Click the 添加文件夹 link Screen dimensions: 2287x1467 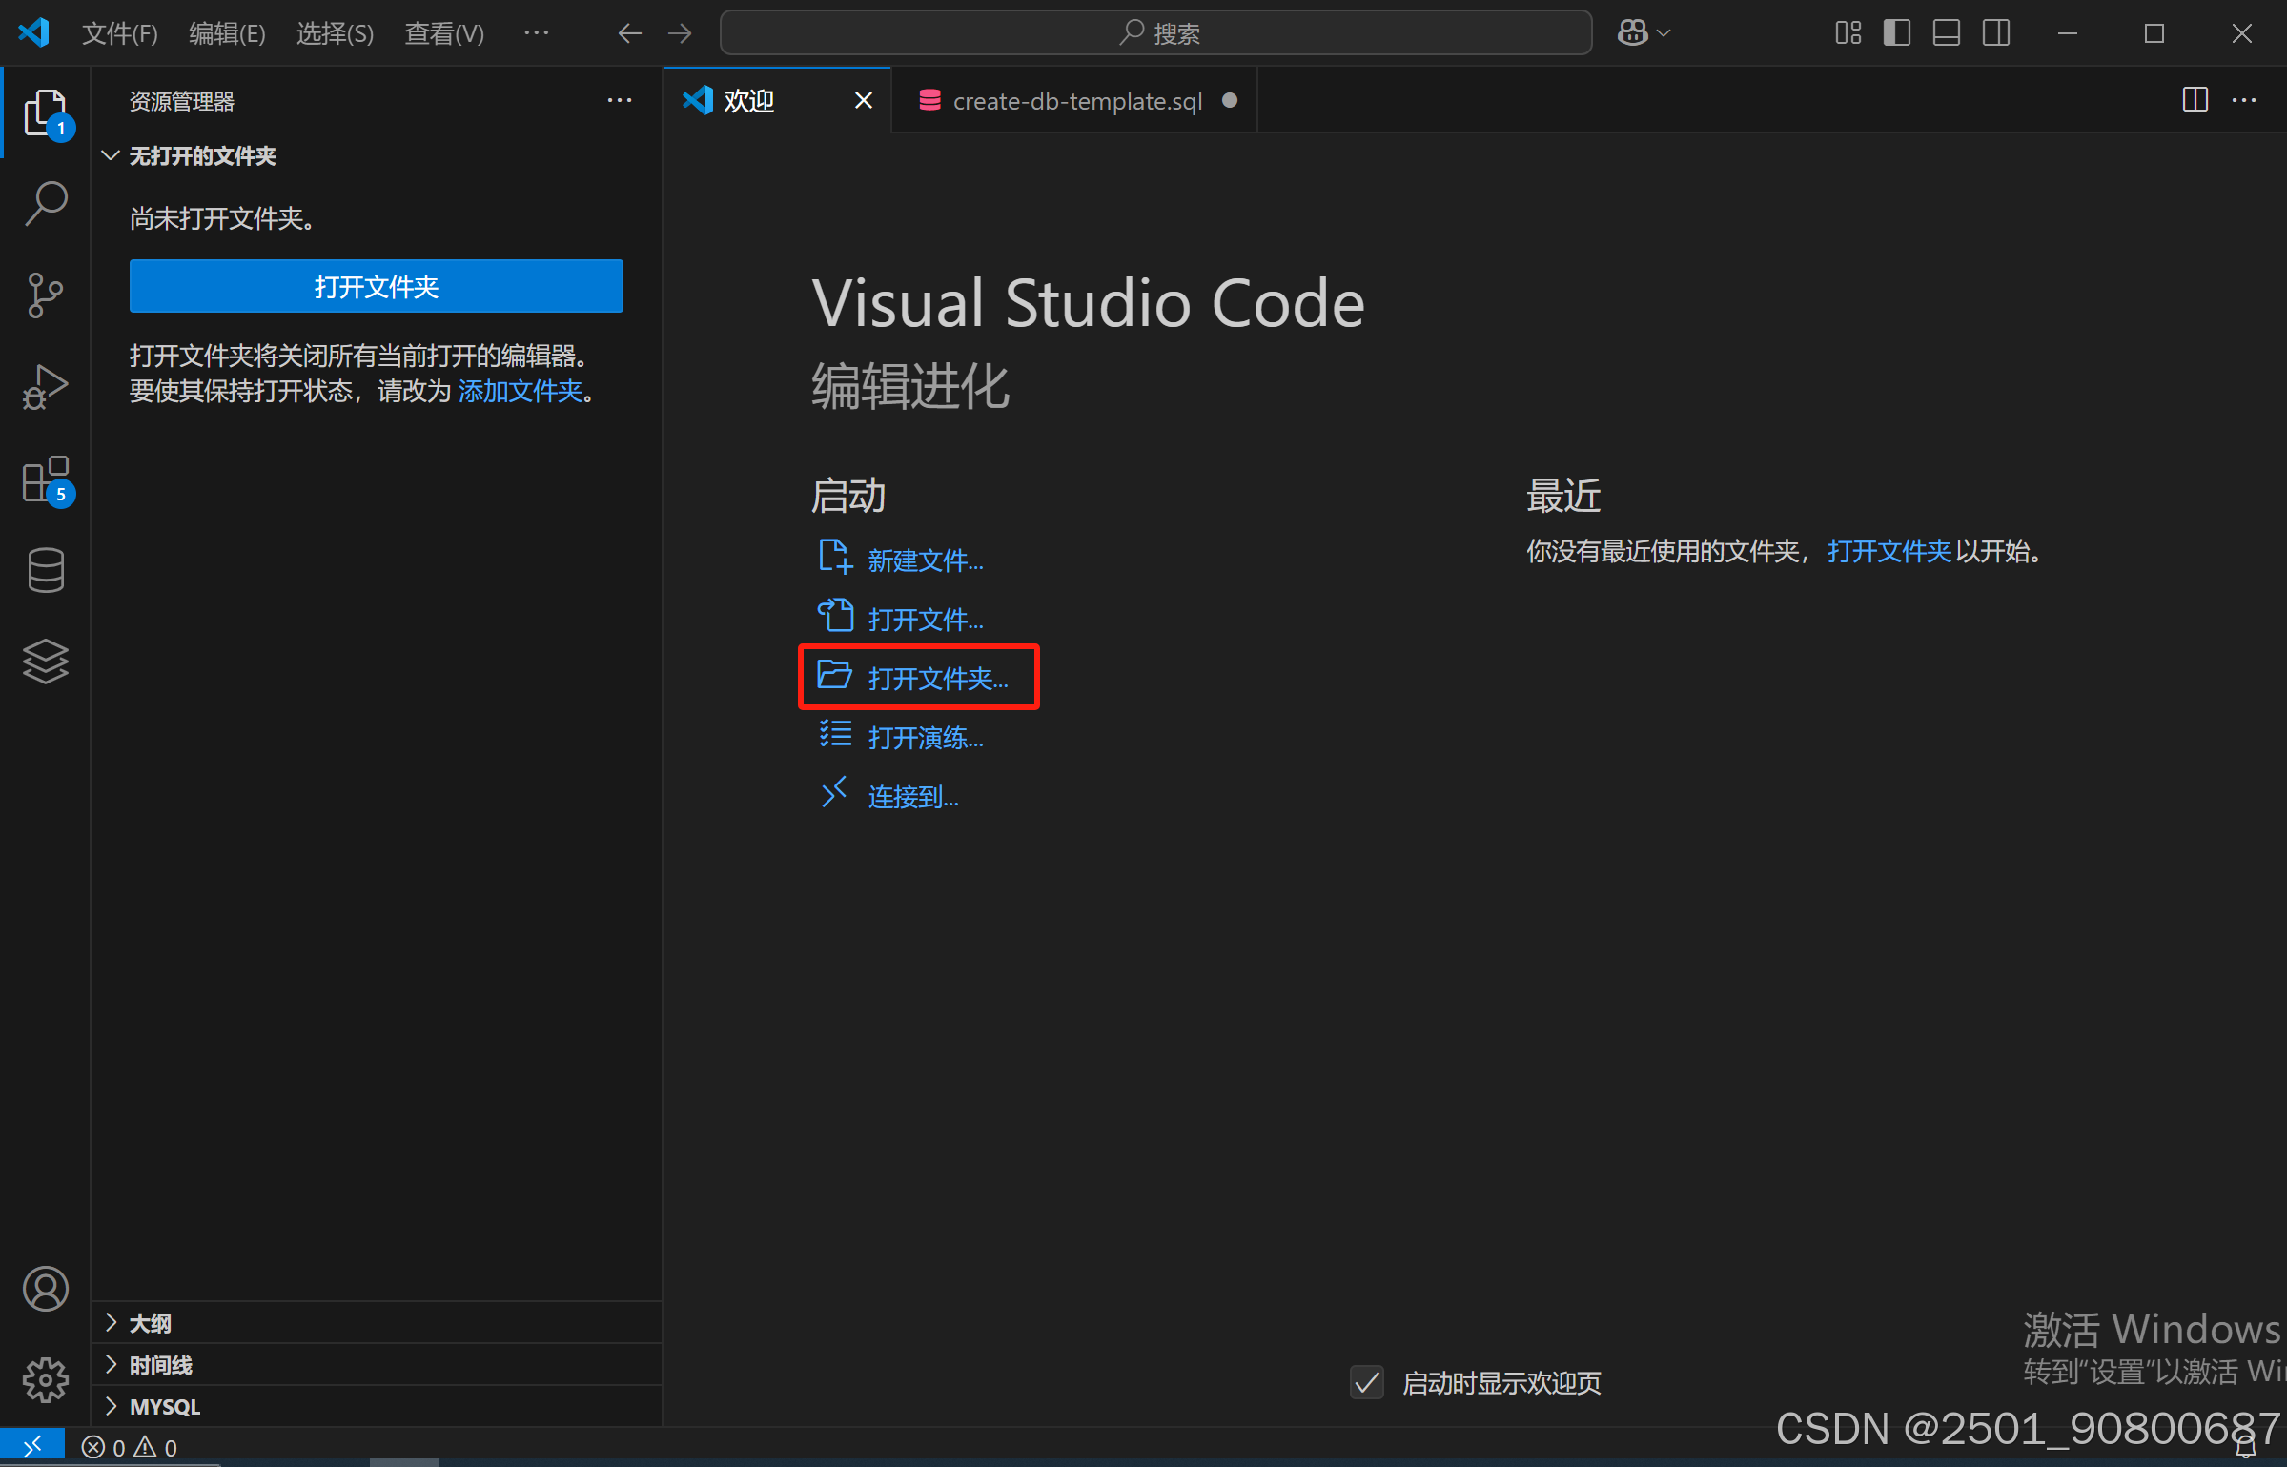tap(520, 391)
